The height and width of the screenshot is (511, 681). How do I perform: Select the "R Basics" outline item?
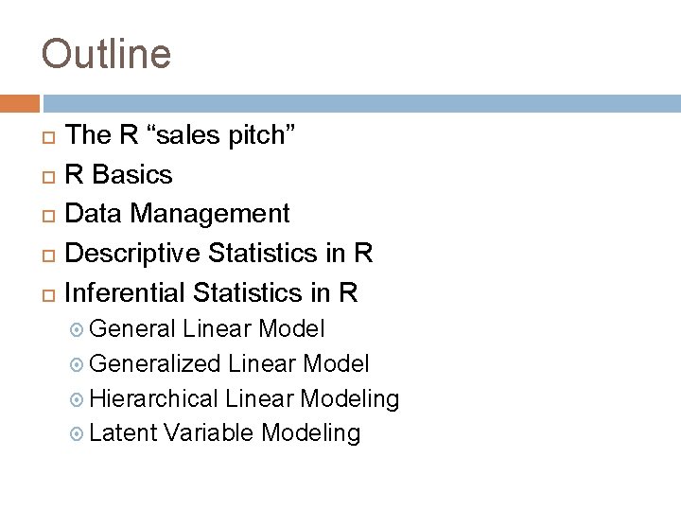pyautogui.click(x=119, y=175)
